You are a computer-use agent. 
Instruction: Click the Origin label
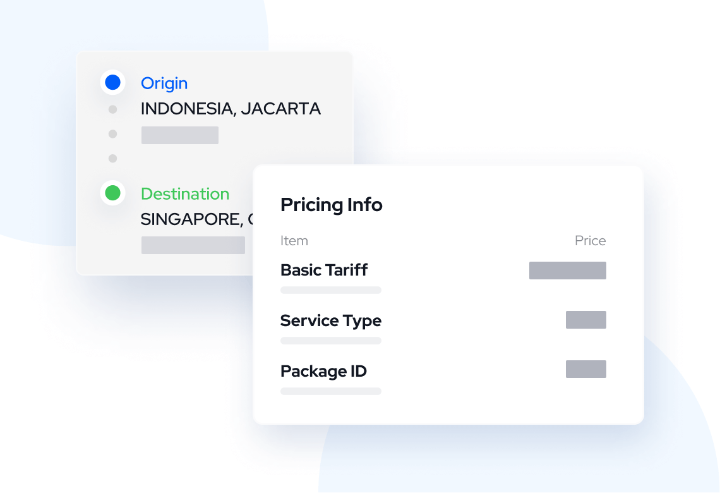[x=164, y=83]
